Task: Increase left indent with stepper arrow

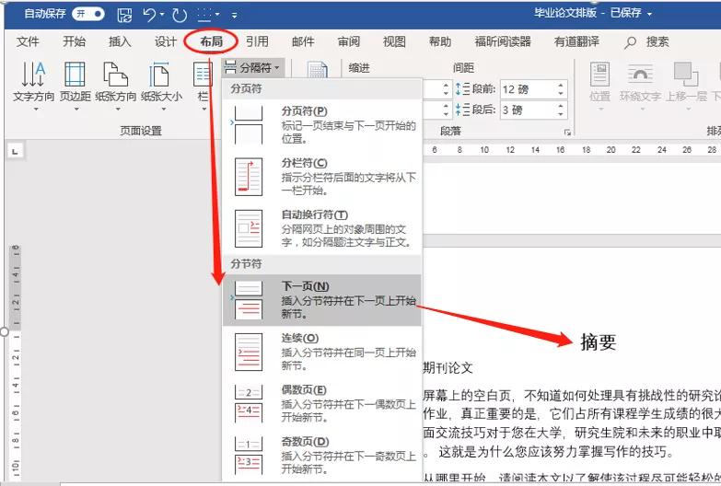Action: (446, 85)
